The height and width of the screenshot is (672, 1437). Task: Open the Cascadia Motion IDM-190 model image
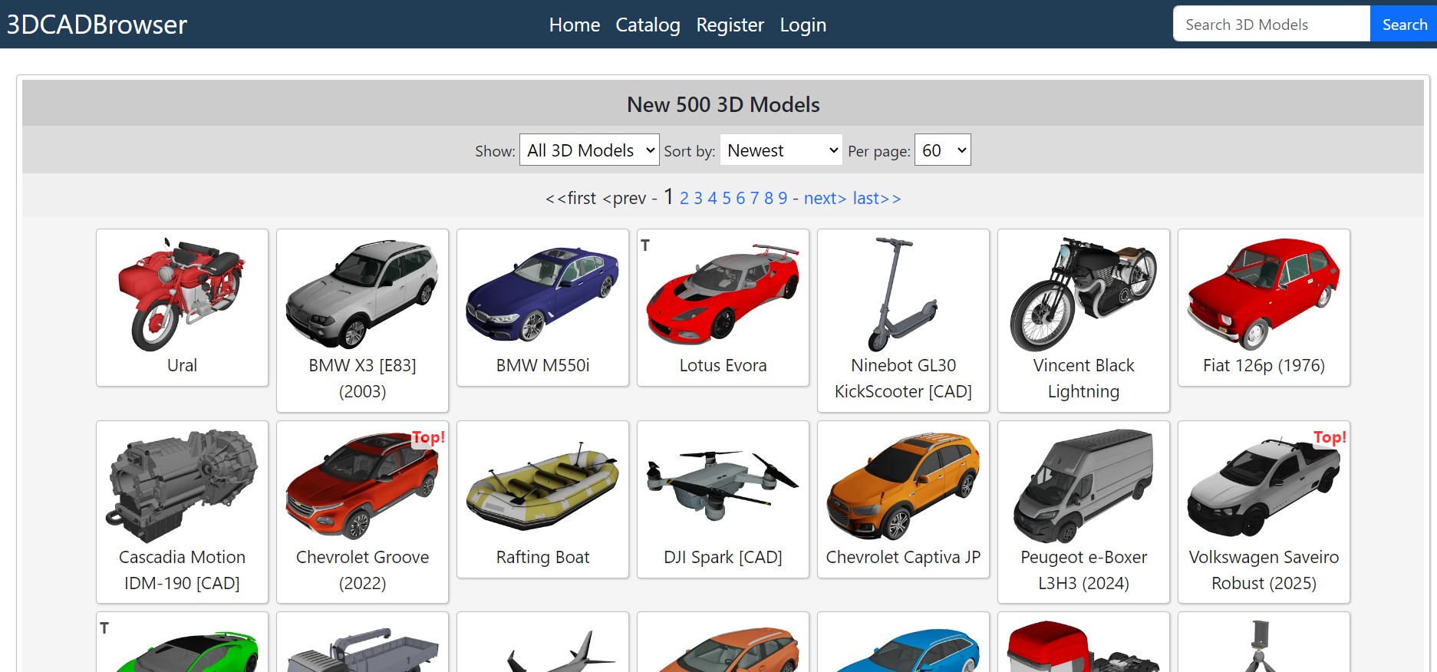click(182, 486)
